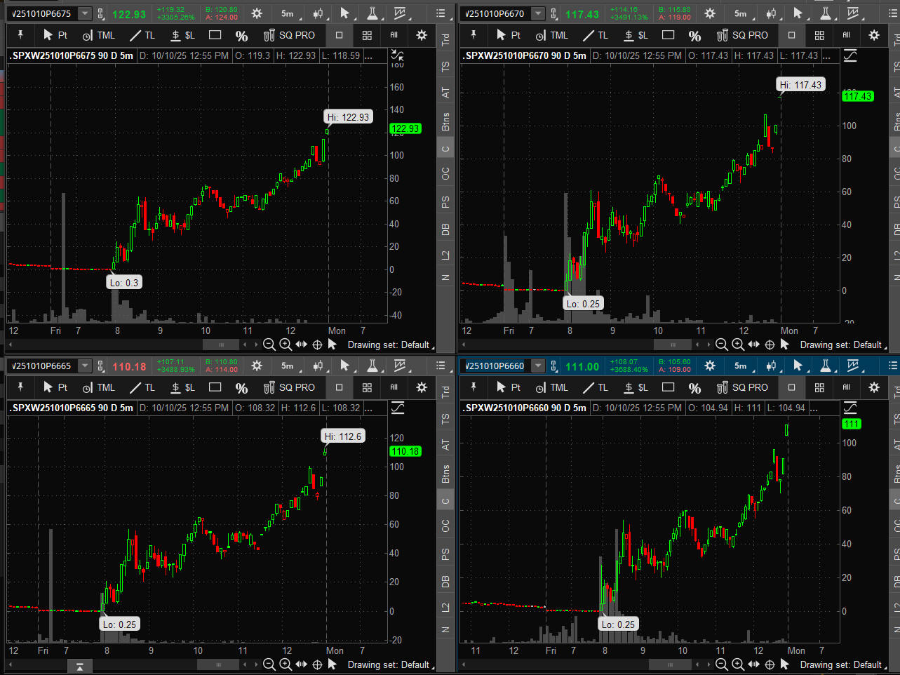Screen dimensions: 900x675
Task: Open studies flask in P6675 chart
Action: click(x=372, y=13)
